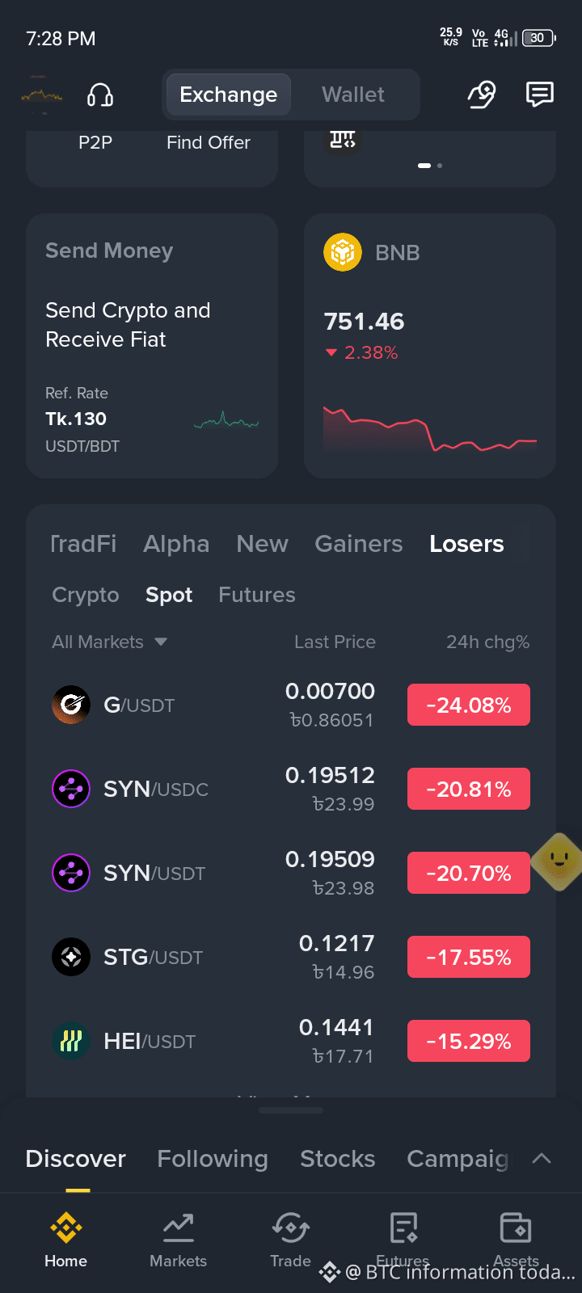Tap the Find Offer link
Viewport: 582px width, 1293px height.
(209, 142)
